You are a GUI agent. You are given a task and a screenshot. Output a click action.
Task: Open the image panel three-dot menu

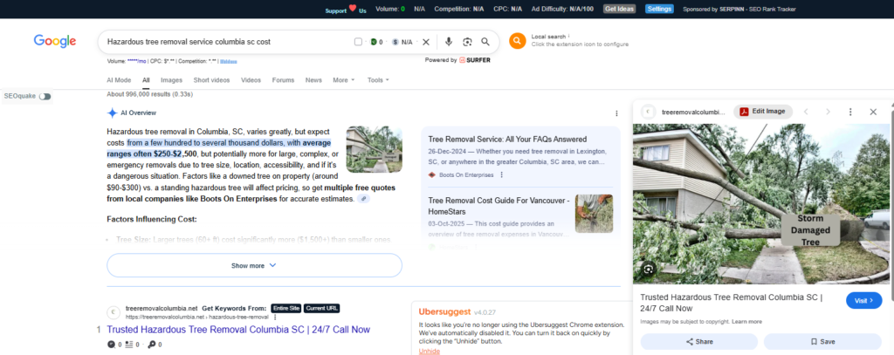(x=850, y=112)
